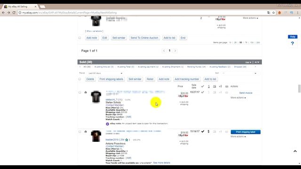
Task: Click paid dollar column header icon
Action: click(x=209, y=86)
